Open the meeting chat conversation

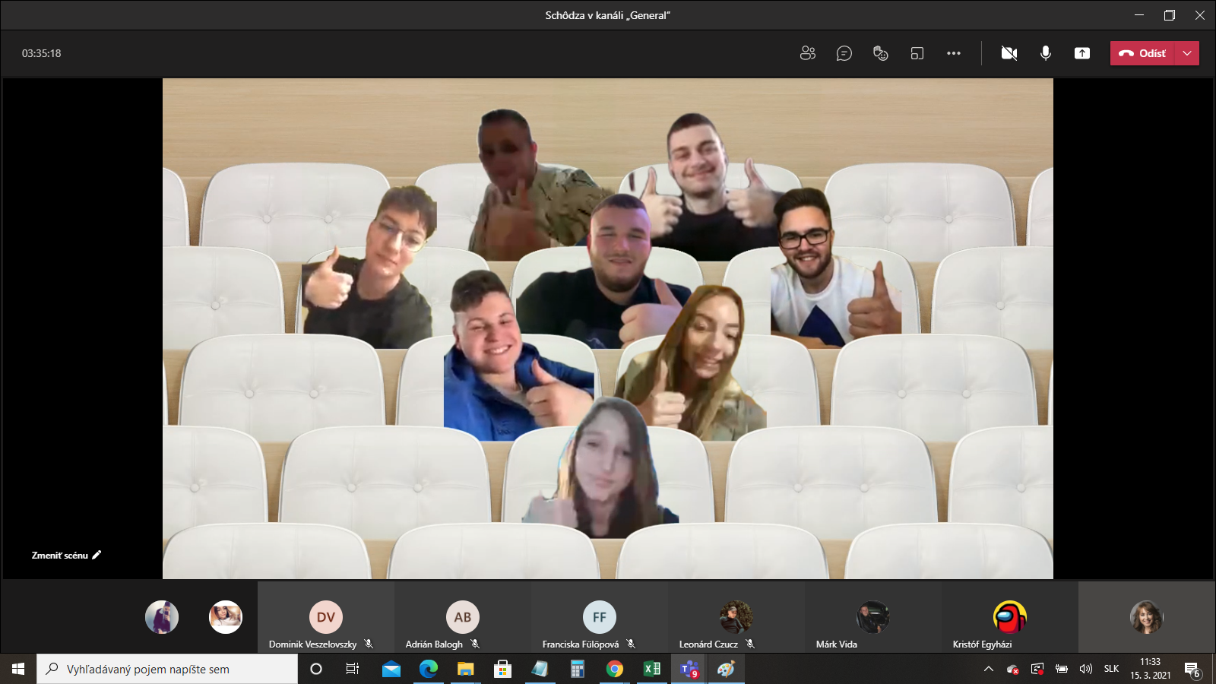(x=844, y=53)
